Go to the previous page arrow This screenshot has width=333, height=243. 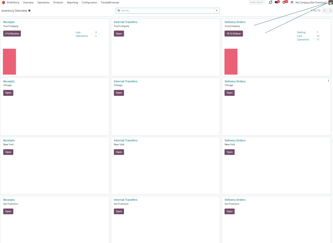tap(325, 11)
